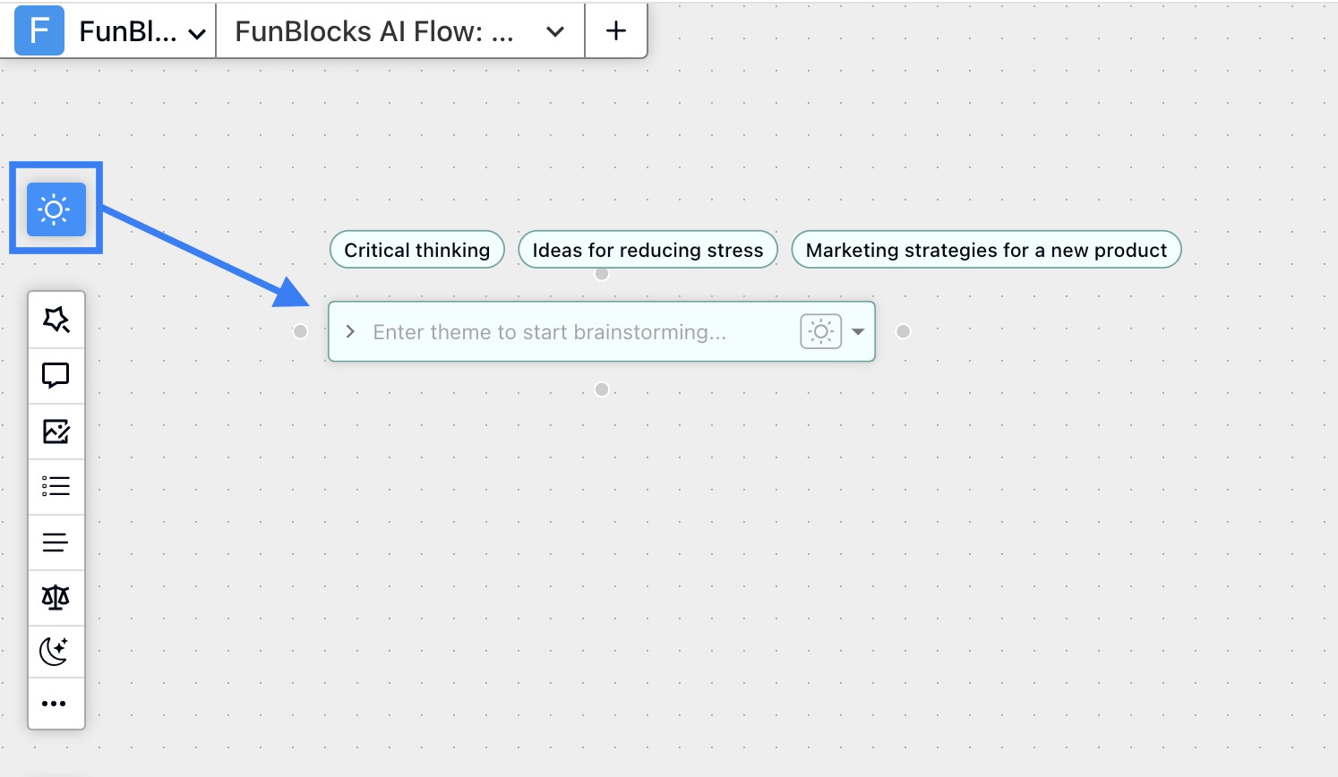
Task: Click the chevron arrow inside the input box
Action: coord(350,331)
